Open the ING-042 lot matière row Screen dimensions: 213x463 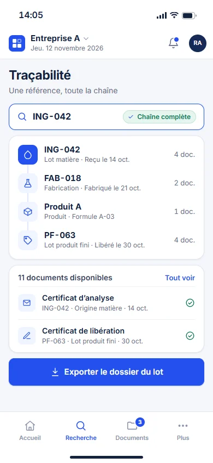[106, 155]
